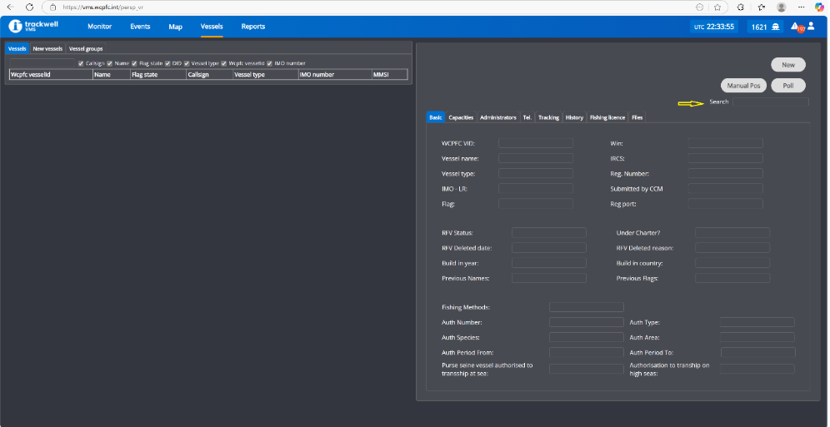The width and height of the screenshot is (830, 427).
Task: Click the Auth Period To field
Action: tap(758, 352)
